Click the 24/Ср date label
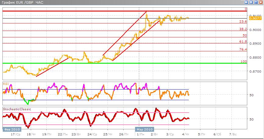 point(92,134)
